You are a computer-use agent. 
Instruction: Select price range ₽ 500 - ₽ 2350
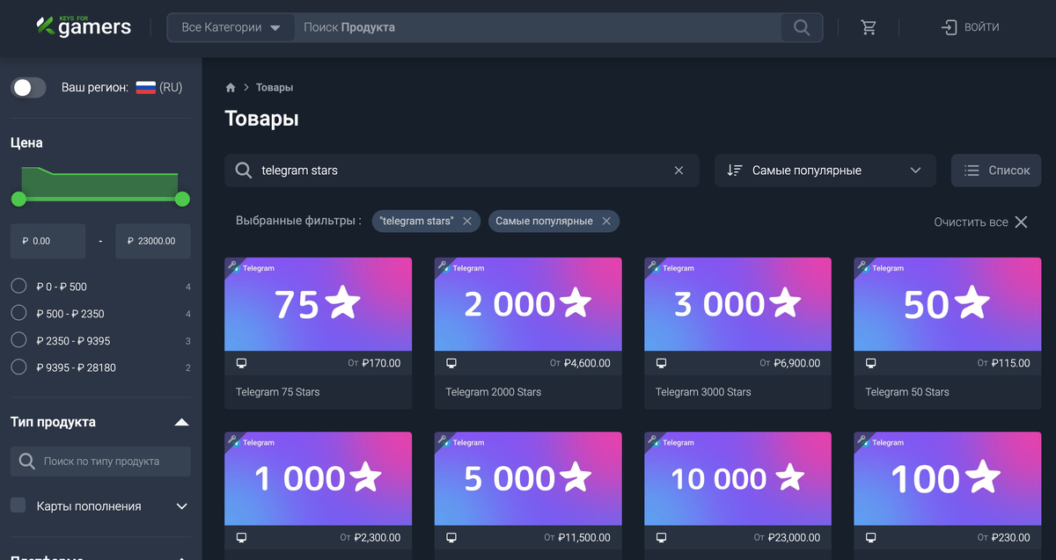[x=18, y=314]
